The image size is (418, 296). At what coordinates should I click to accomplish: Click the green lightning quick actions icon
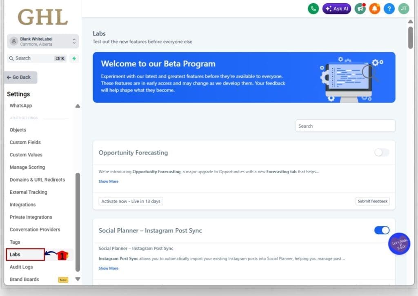[74, 58]
